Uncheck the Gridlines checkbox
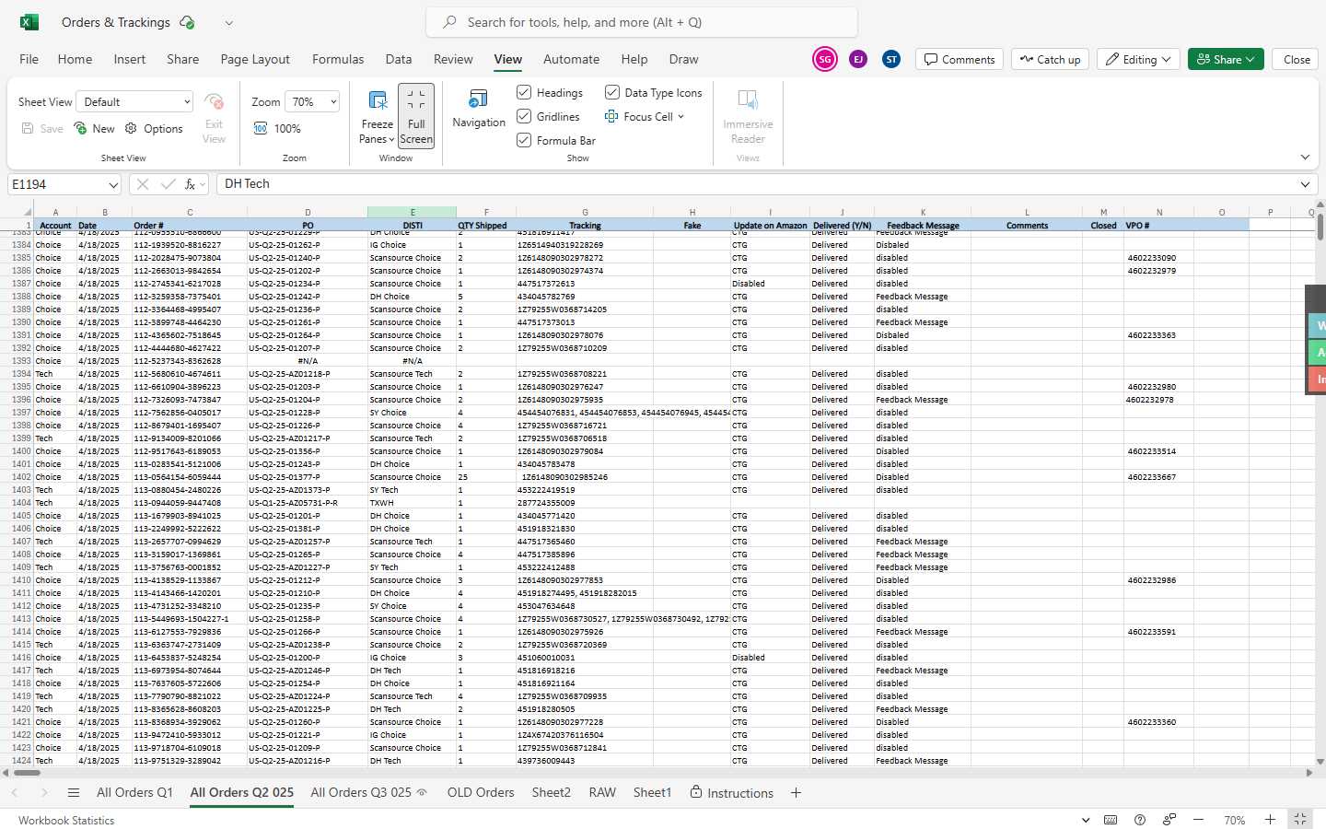This screenshot has width=1326, height=829. point(524,116)
